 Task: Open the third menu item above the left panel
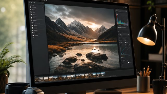coord(34,3)
